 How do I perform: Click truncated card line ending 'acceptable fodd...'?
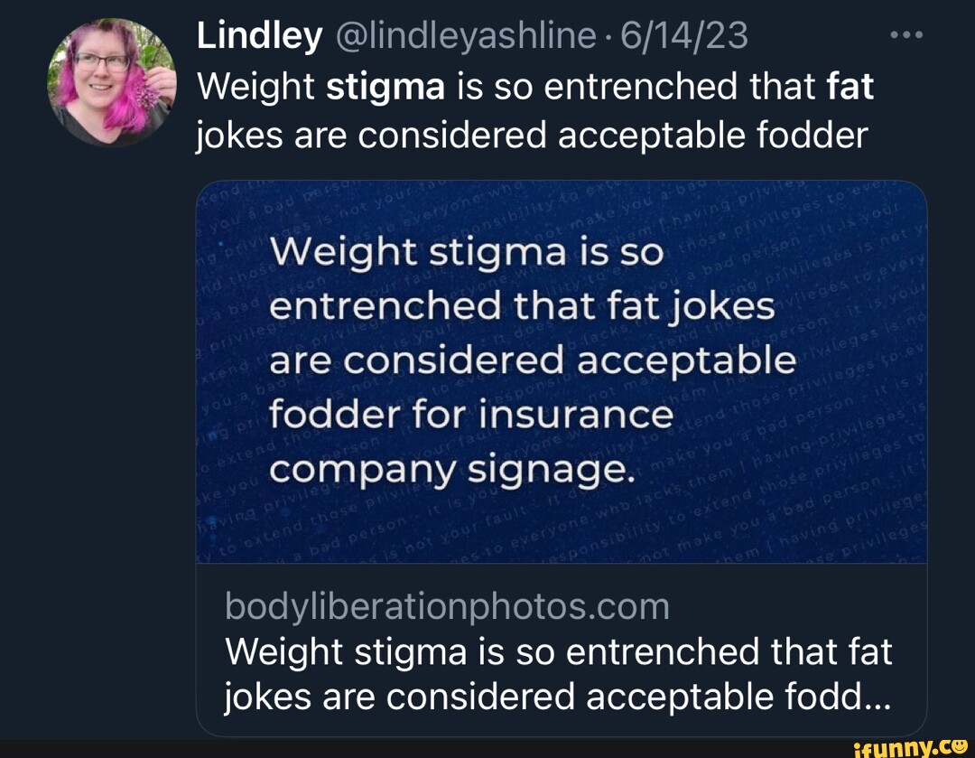coord(558,697)
